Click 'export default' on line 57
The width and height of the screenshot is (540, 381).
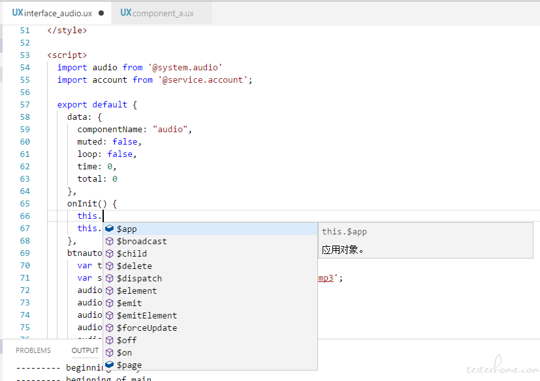coord(92,104)
